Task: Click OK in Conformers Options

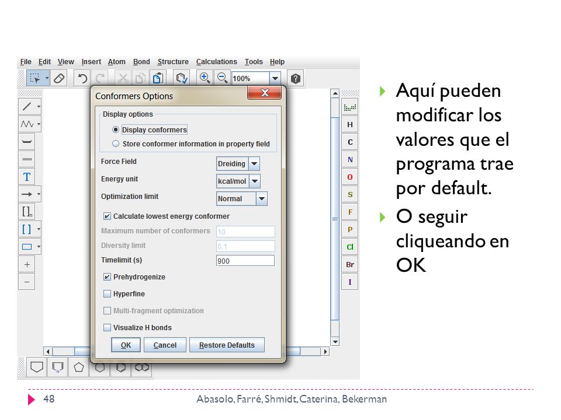Action: point(126,345)
